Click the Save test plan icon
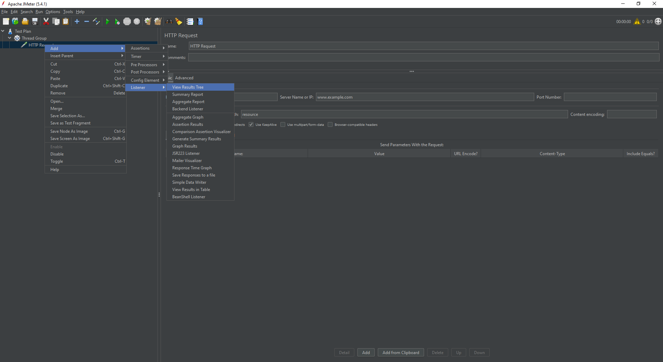Viewport: 663px width, 362px height. (35, 21)
